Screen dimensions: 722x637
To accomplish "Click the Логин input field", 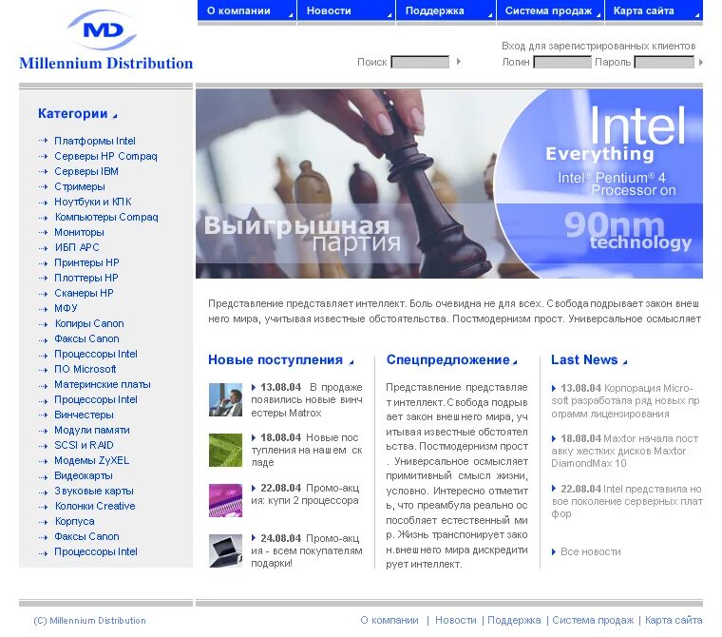I will click(x=562, y=62).
